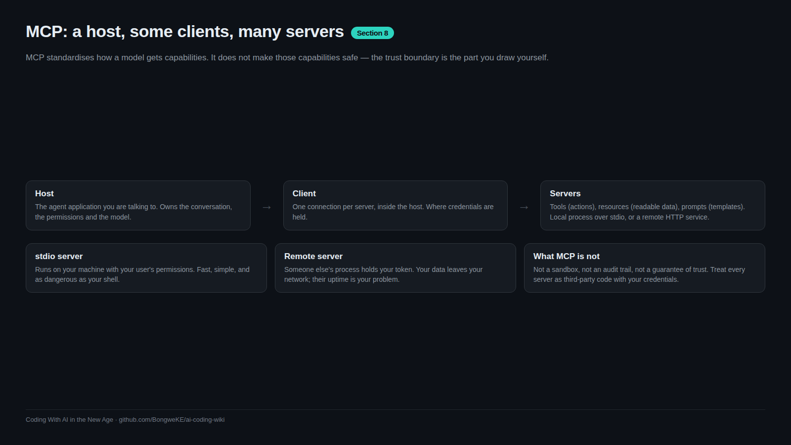Select the 'What MCP is not' heading

pyautogui.click(x=567, y=256)
